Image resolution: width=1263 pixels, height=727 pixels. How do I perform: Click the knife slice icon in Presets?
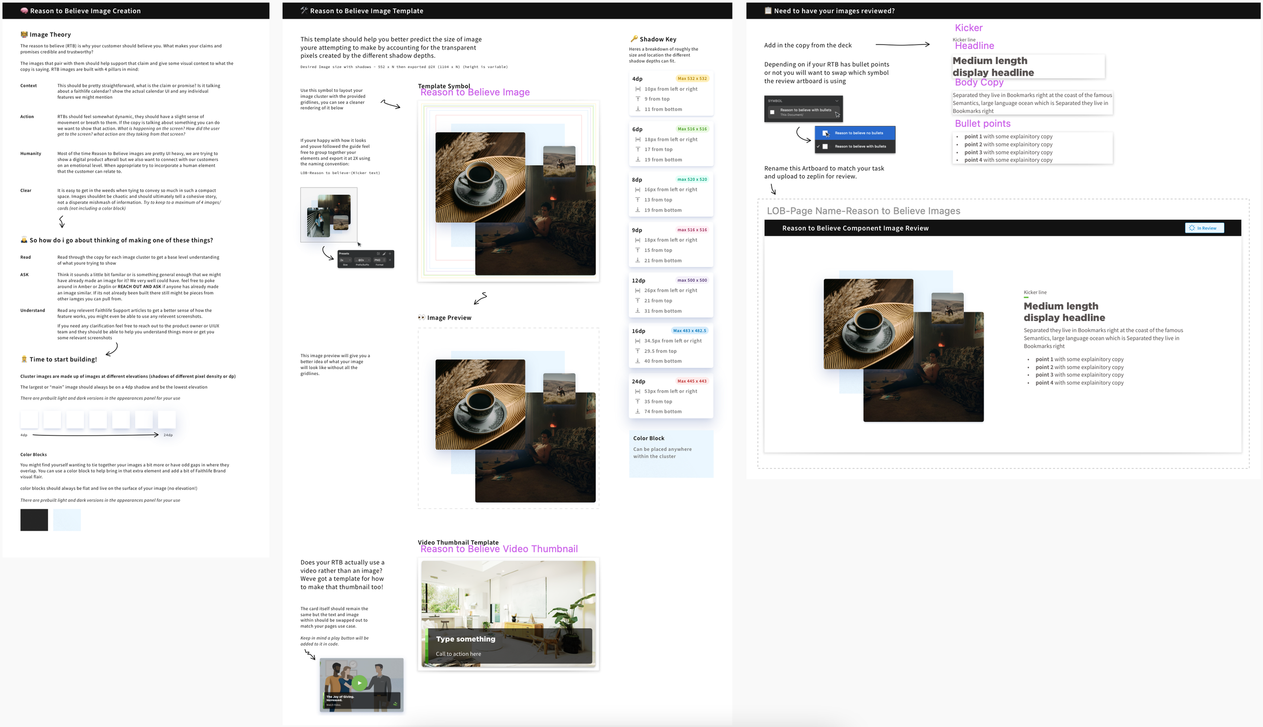click(x=384, y=253)
